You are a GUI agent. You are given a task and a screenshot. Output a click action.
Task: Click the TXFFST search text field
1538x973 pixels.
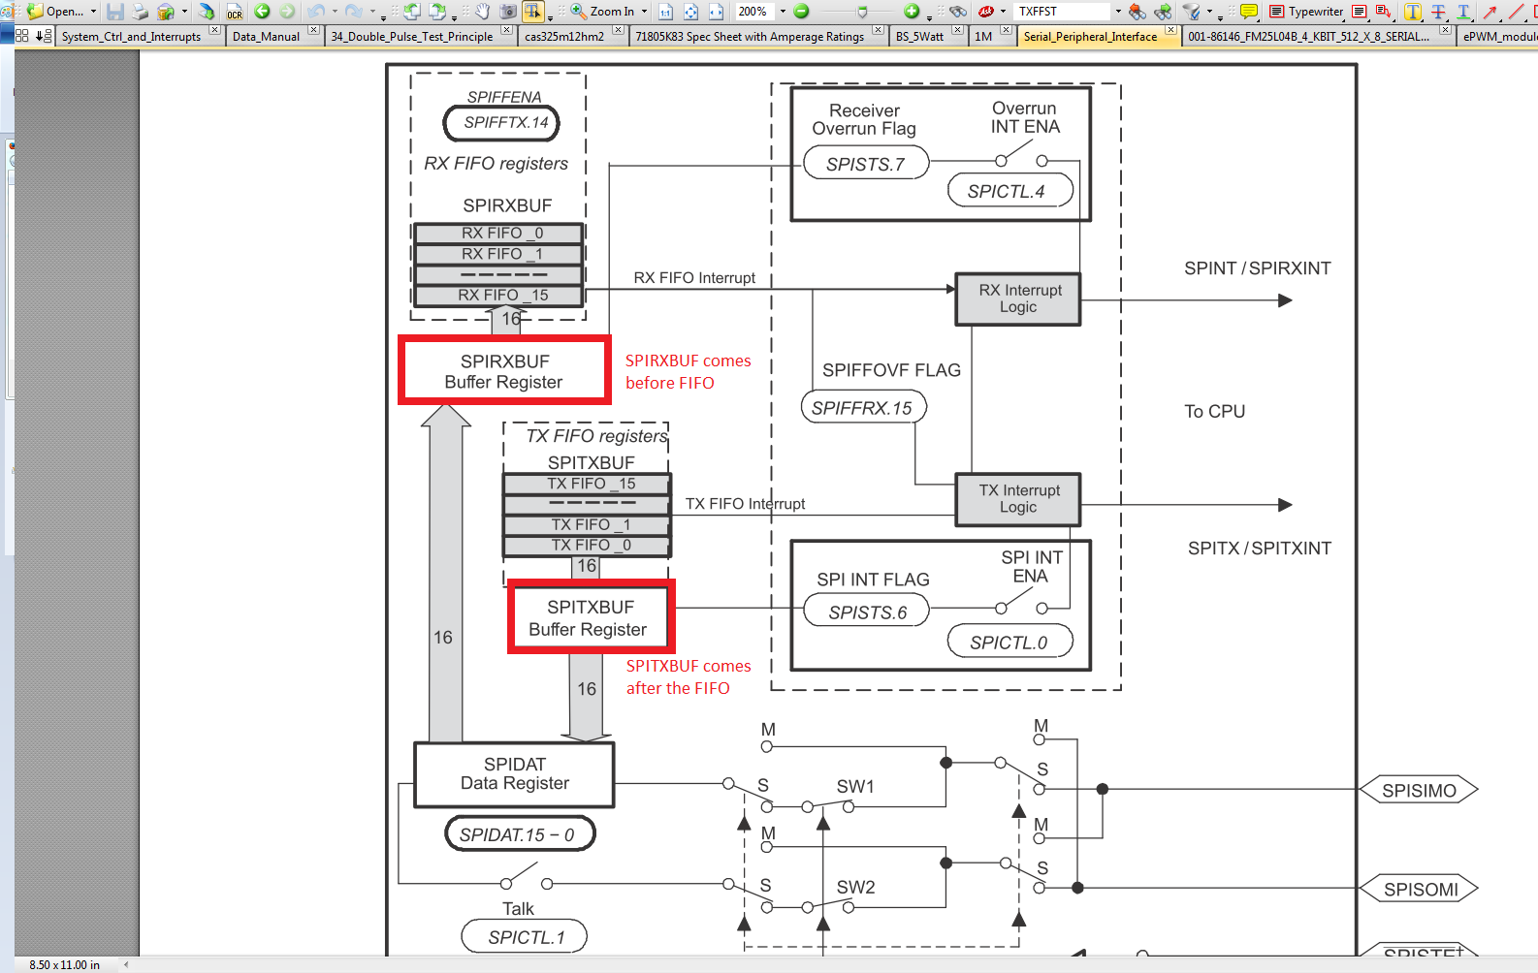1062,12
